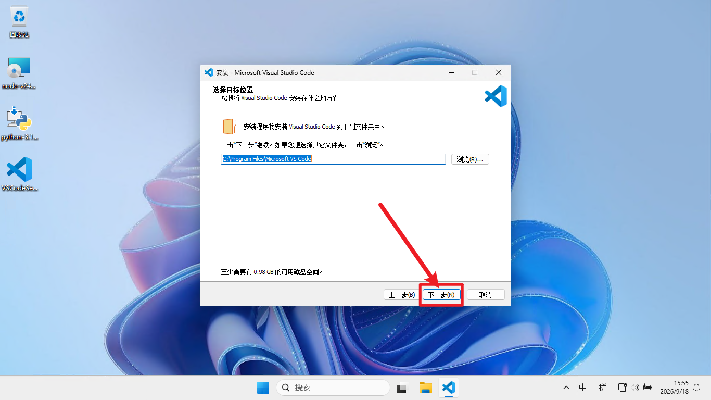711x400 pixels.
Task: Open the battery status tray icon
Action: point(647,387)
